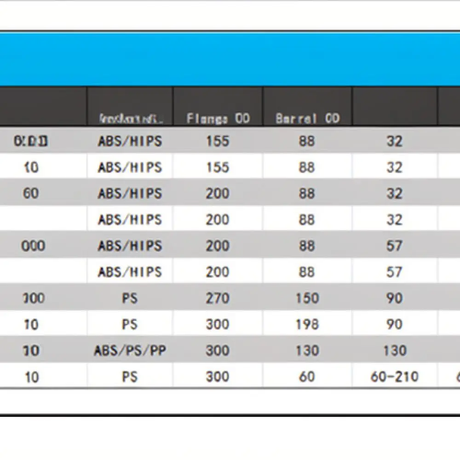Viewport: 460px width, 460px height.
Task: Click the 60-210 cell
Action: point(394,376)
